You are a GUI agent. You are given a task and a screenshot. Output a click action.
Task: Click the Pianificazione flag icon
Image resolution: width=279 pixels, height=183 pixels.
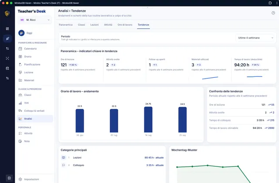20,65
